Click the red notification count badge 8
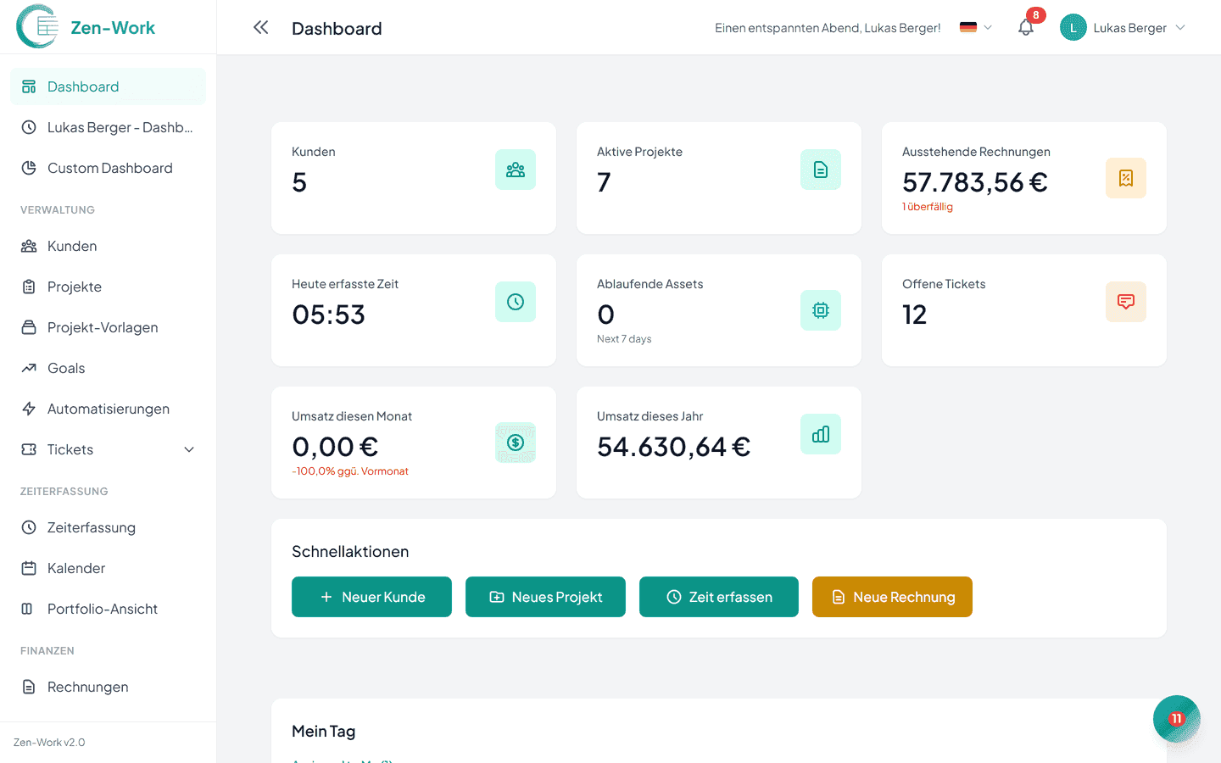This screenshot has width=1221, height=763. [x=1035, y=15]
